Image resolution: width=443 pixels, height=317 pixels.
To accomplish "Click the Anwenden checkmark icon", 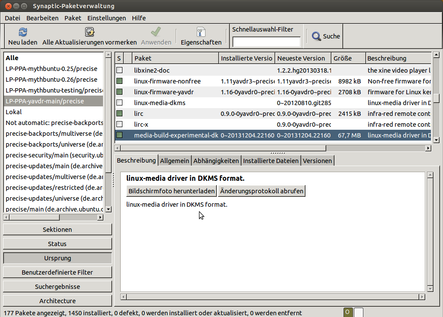I will point(156,32).
